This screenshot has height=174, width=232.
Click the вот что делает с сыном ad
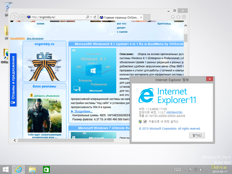coord(122,28)
